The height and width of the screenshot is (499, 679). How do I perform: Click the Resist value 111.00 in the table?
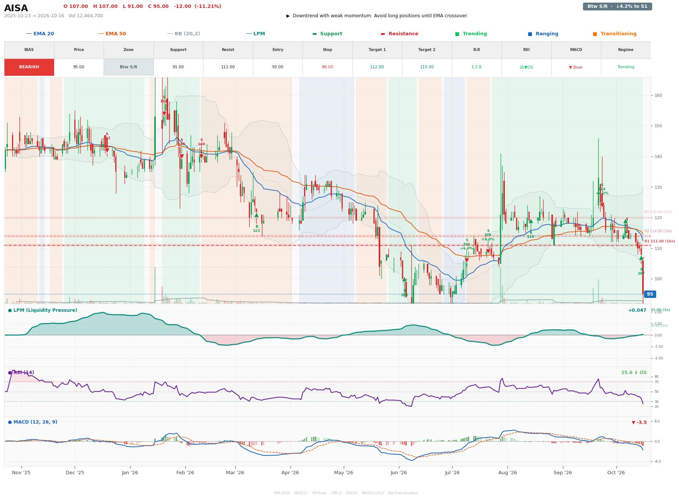point(228,67)
